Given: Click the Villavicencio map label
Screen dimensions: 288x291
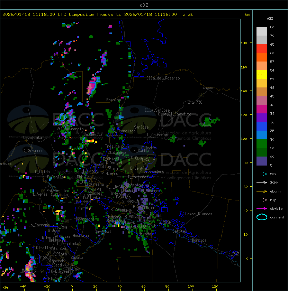Looking at the screenshot, I should click(70, 129).
